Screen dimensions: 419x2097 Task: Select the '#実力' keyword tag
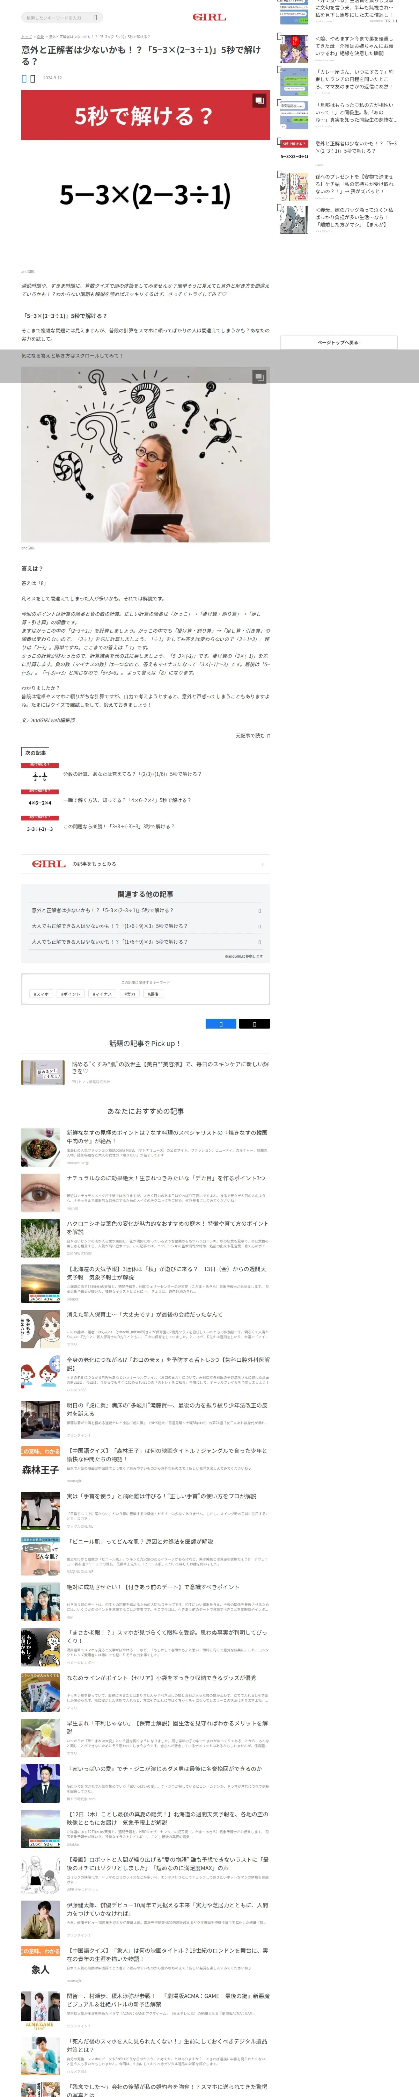click(129, 994)
